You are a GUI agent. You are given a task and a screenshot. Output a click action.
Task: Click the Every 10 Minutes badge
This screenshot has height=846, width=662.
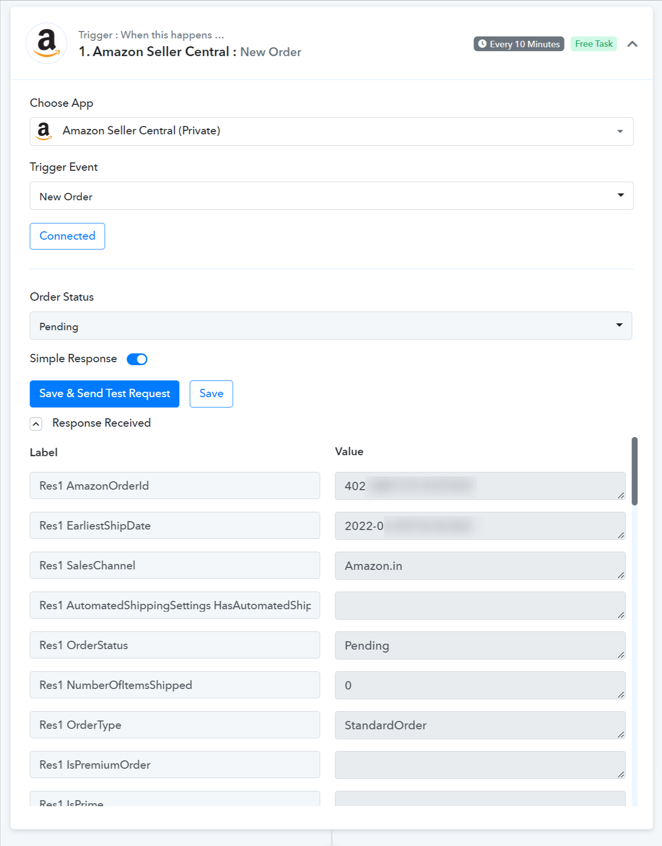coord(519,44)
